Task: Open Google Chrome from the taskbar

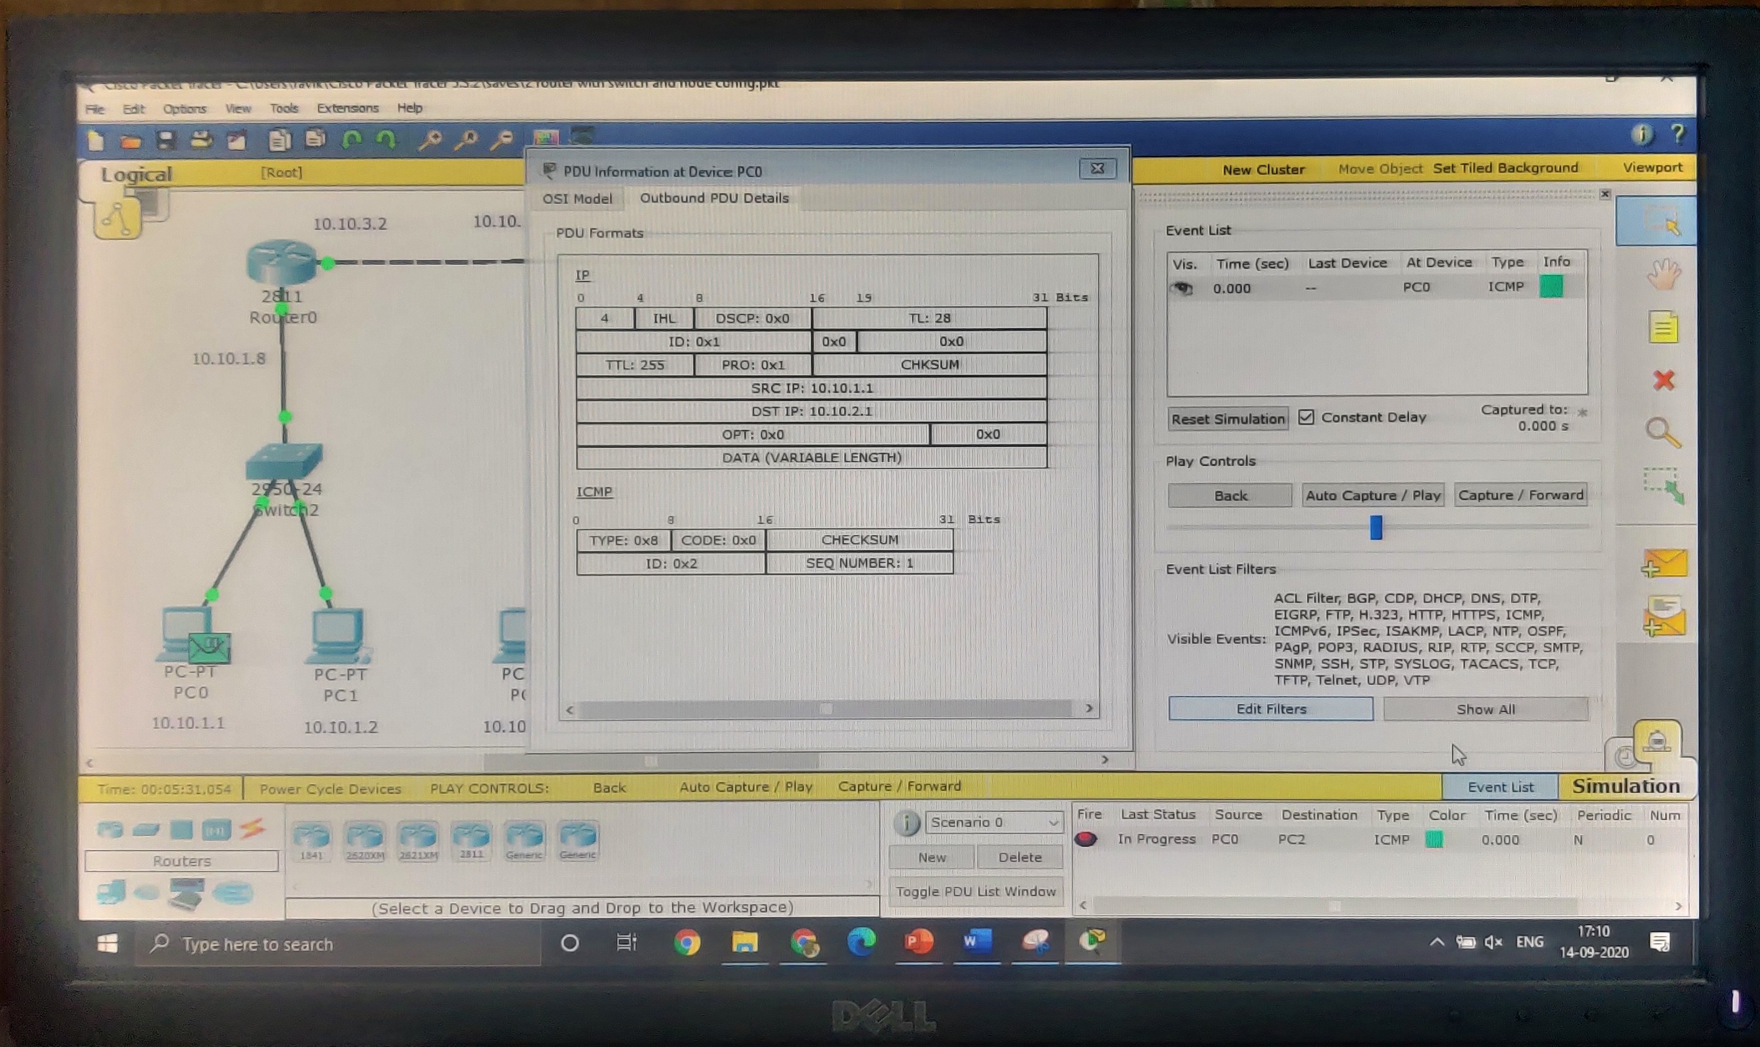Action: tap(687, 943)
